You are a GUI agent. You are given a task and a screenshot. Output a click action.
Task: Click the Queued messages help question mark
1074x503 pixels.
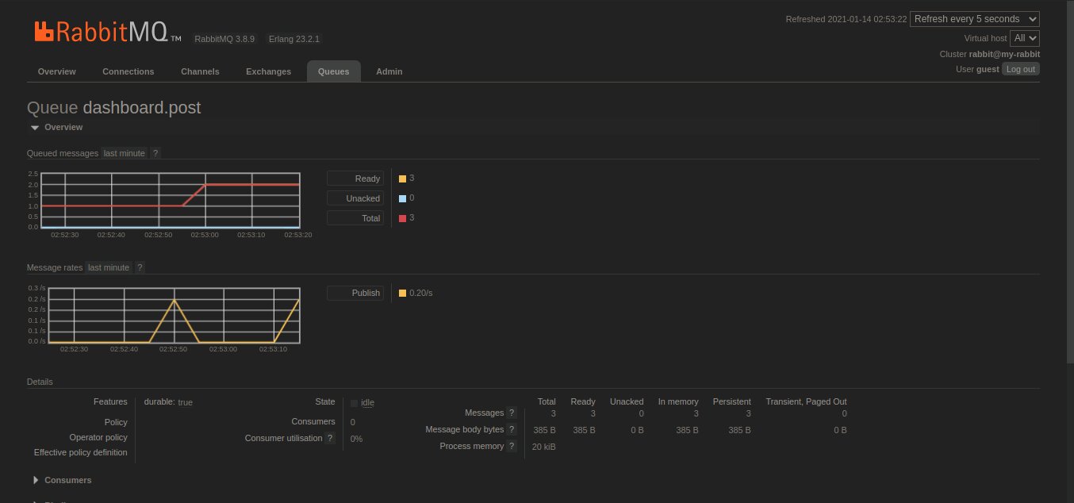(x=155, y=153)
